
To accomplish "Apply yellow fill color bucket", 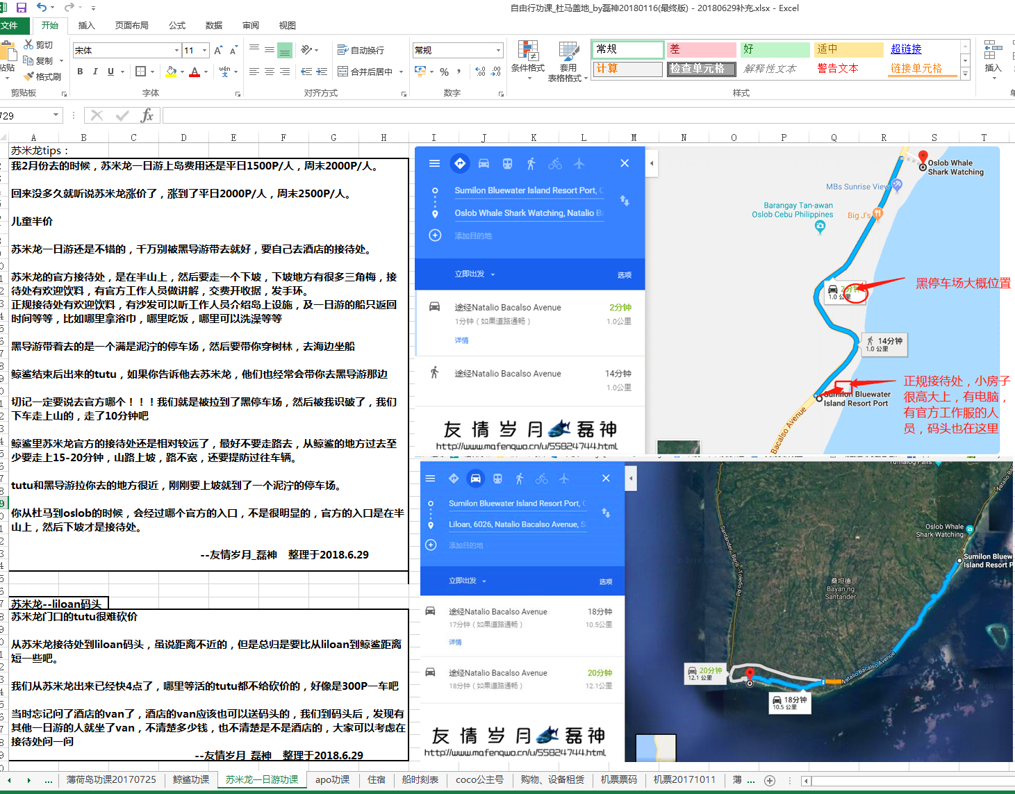I will (x=171, y=72).
